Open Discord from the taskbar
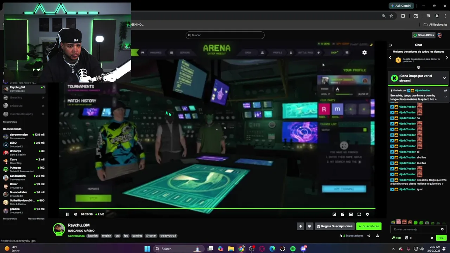450x253 pixels. click(x=303, y=249)
